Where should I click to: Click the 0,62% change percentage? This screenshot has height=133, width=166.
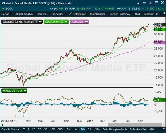(160, 9)
